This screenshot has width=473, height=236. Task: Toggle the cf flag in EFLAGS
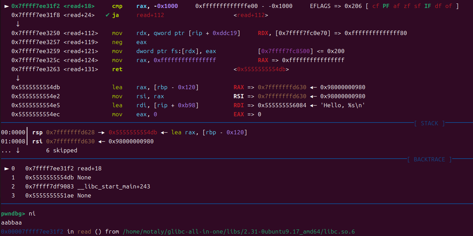375,6
